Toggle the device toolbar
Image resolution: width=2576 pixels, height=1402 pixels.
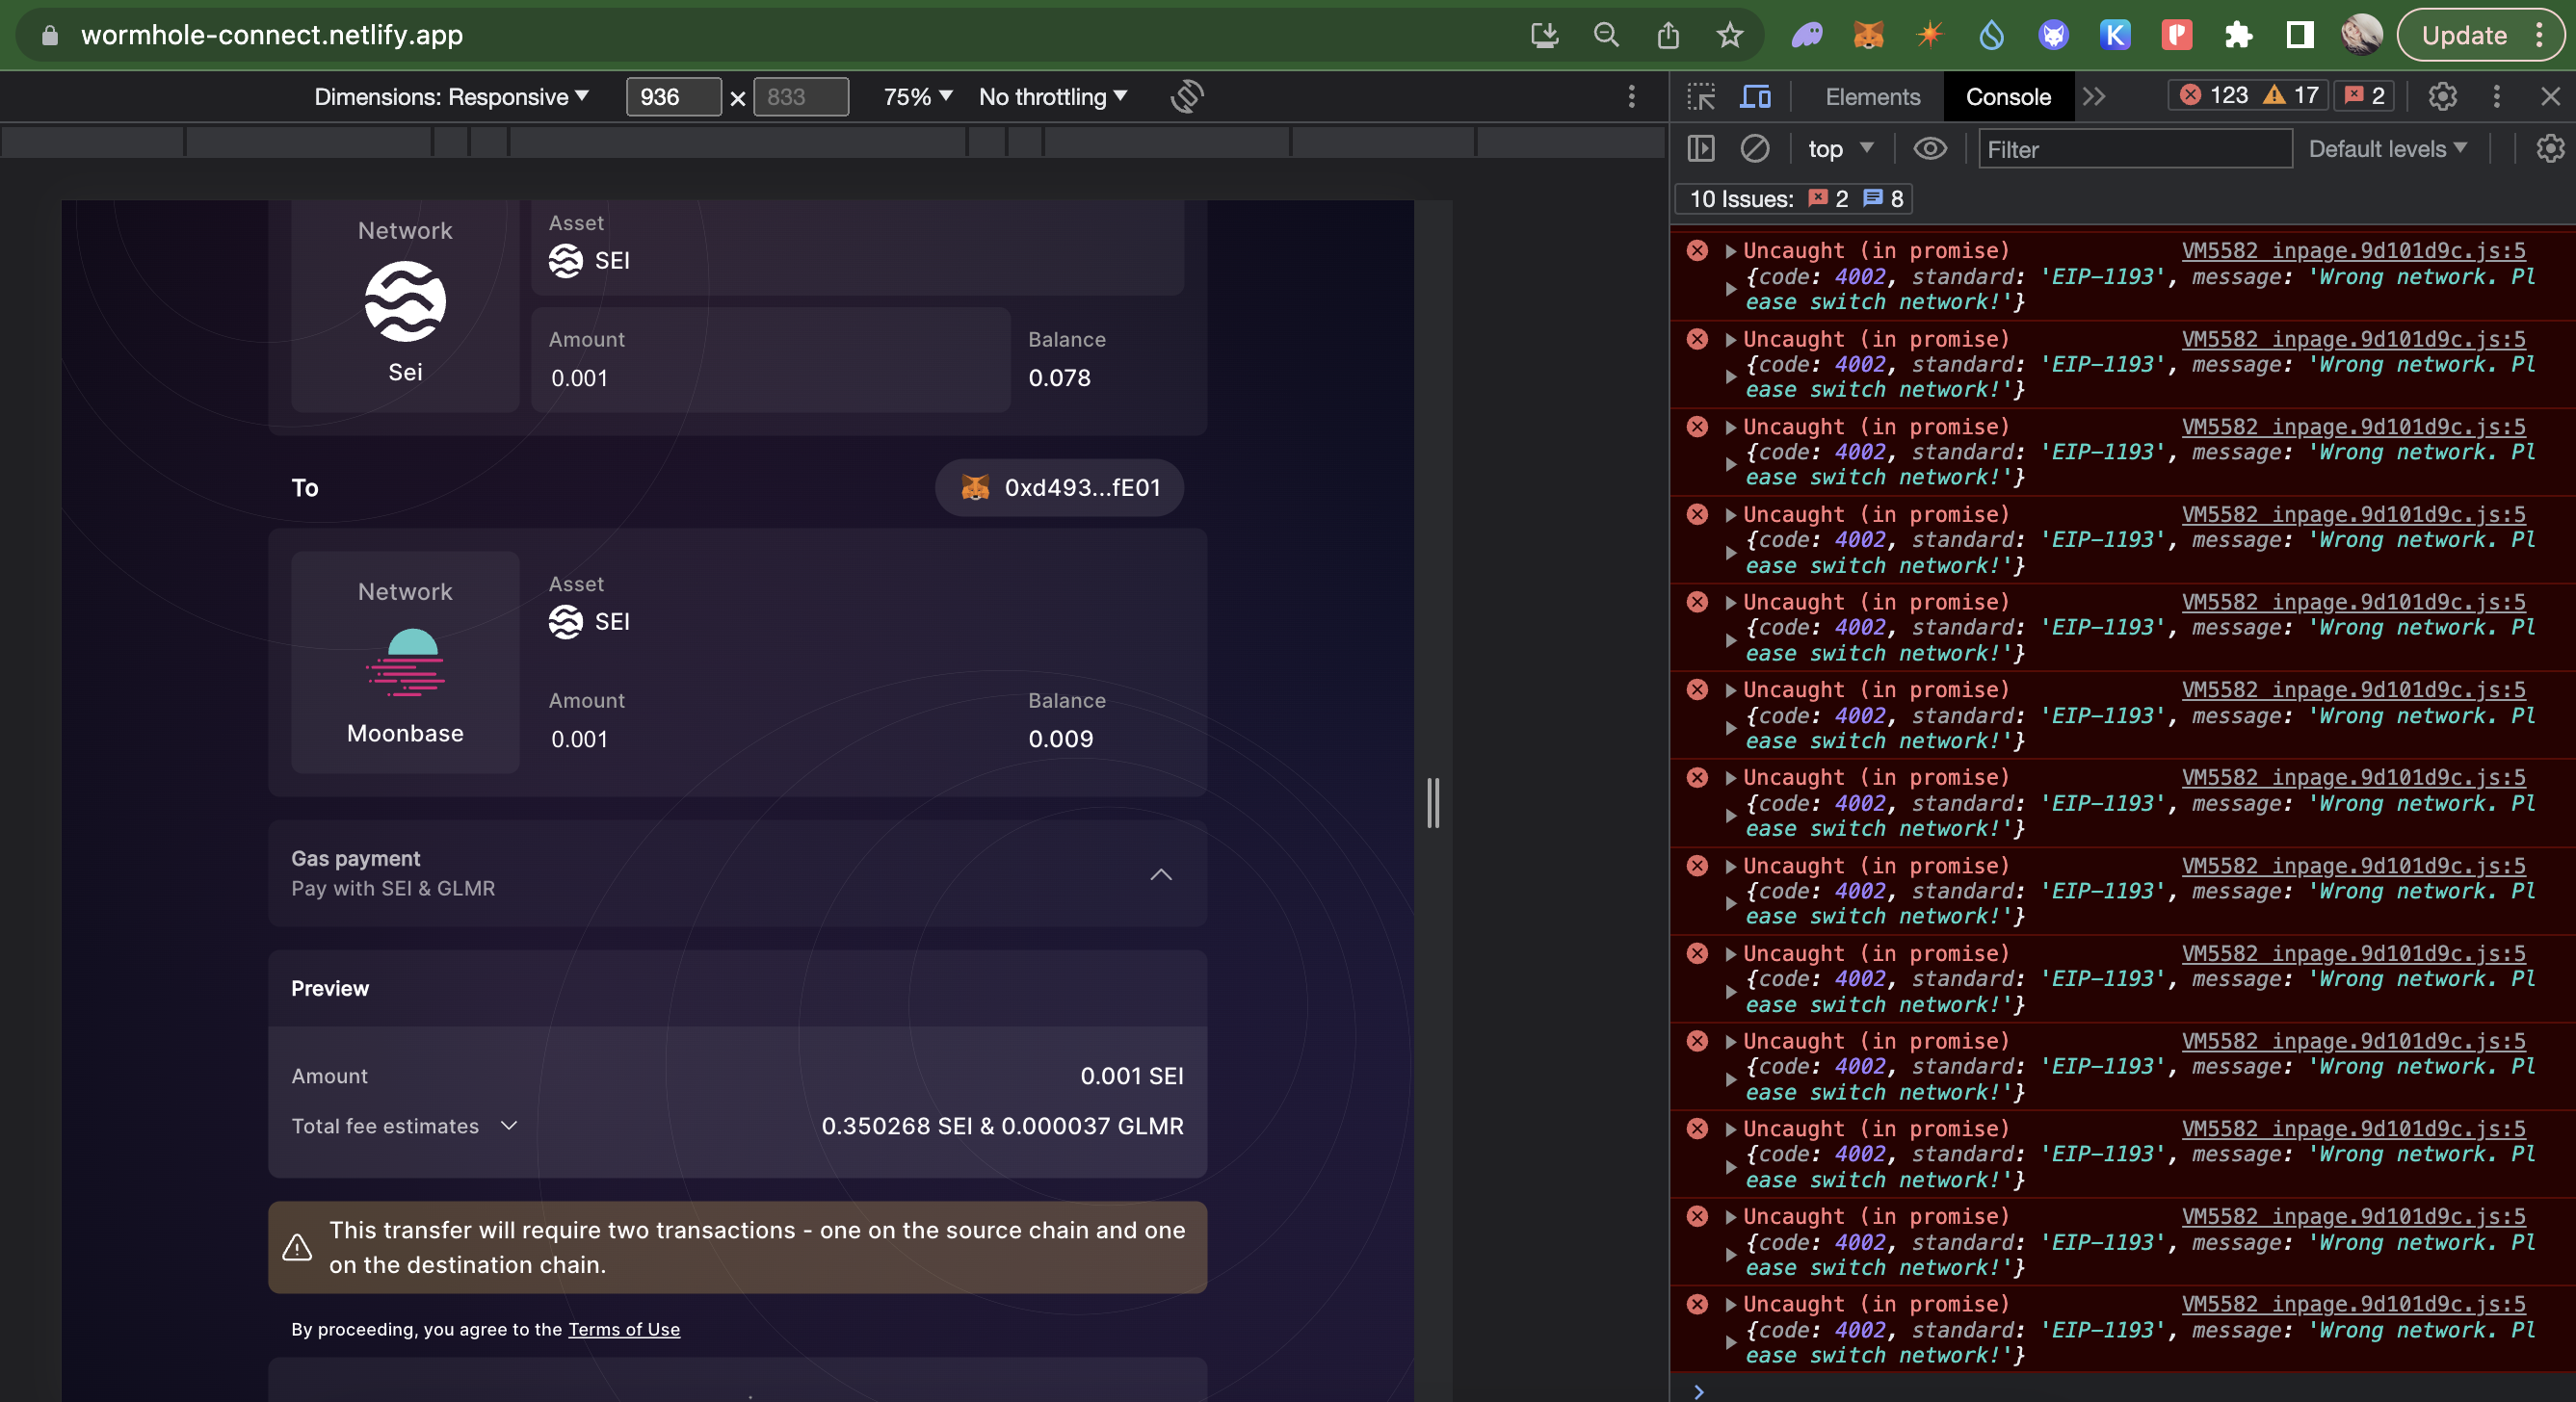pos(1755,96)
